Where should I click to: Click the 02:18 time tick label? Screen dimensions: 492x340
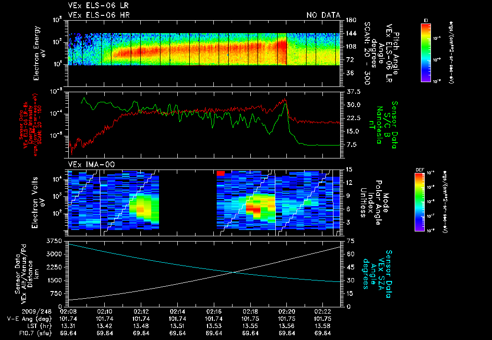tap(250, 312)
